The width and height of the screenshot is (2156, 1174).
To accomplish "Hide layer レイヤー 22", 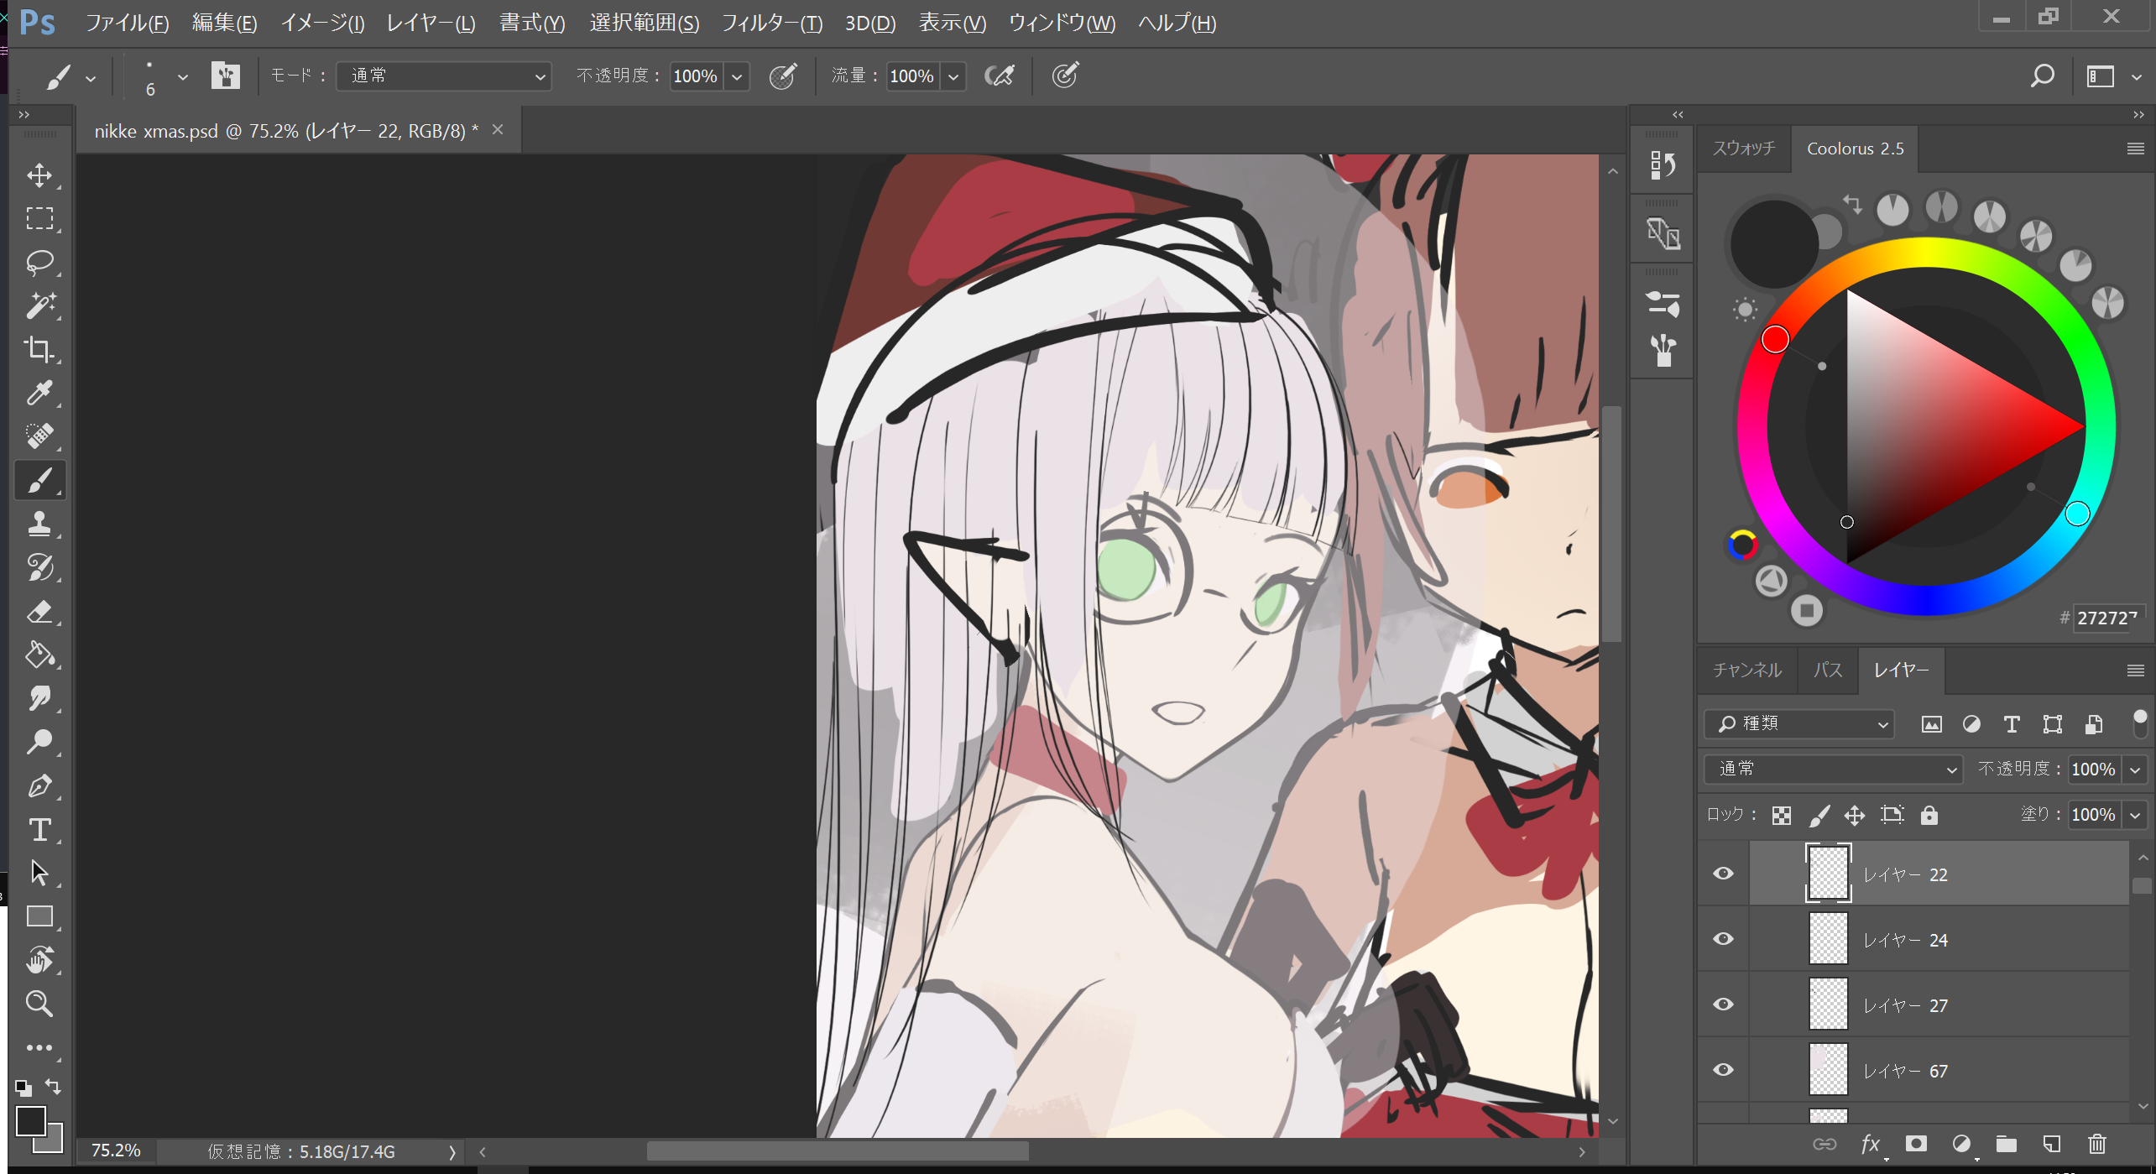I will pyautogui.click(x=1723, y=874).
